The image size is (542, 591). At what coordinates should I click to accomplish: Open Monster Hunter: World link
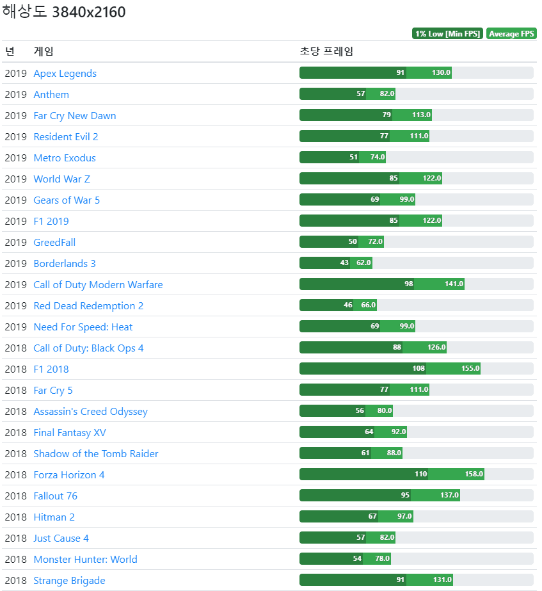[85, 558]
